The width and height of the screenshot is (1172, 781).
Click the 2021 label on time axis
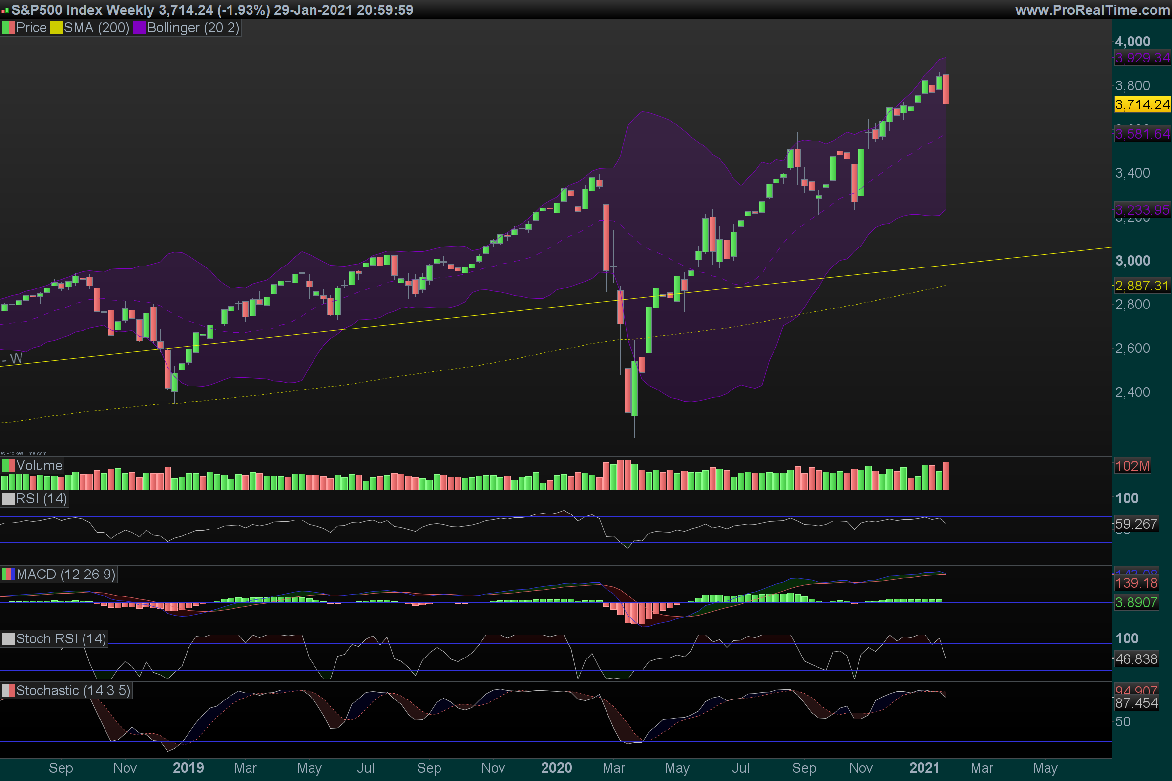[x=924, y=767]
